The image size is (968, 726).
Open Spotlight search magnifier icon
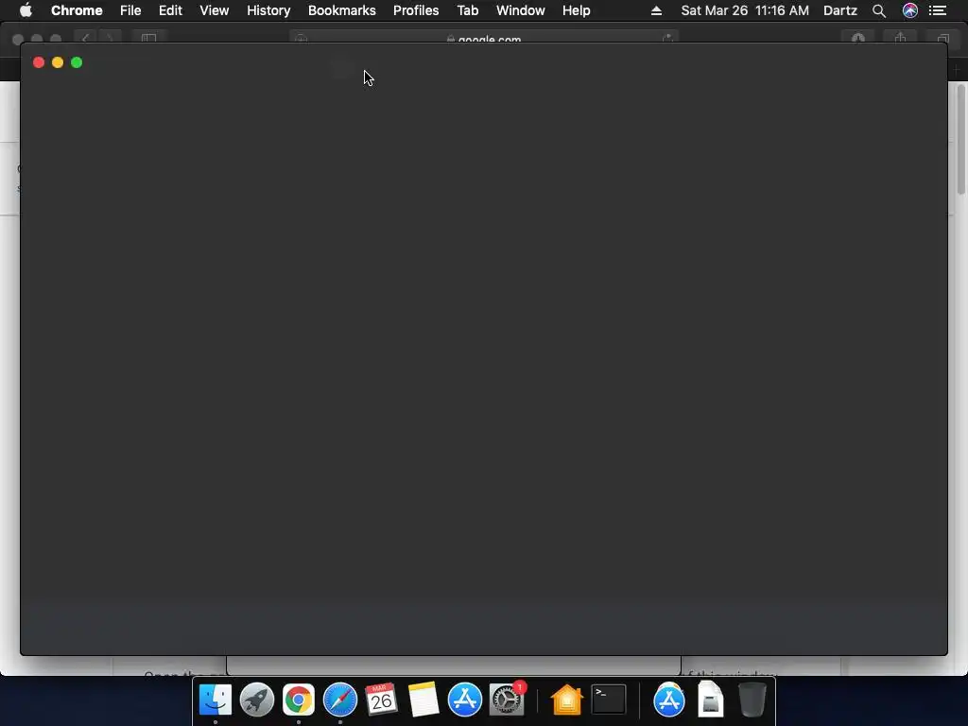click(879, 10)
